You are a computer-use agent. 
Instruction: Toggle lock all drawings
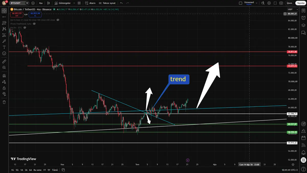click(x=4, y=88)
